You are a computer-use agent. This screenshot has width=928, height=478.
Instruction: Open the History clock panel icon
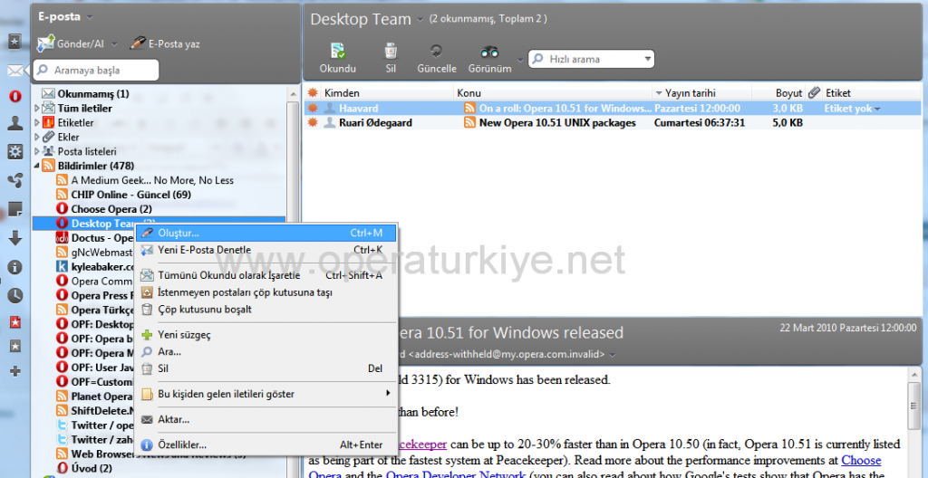click(14, 295)
